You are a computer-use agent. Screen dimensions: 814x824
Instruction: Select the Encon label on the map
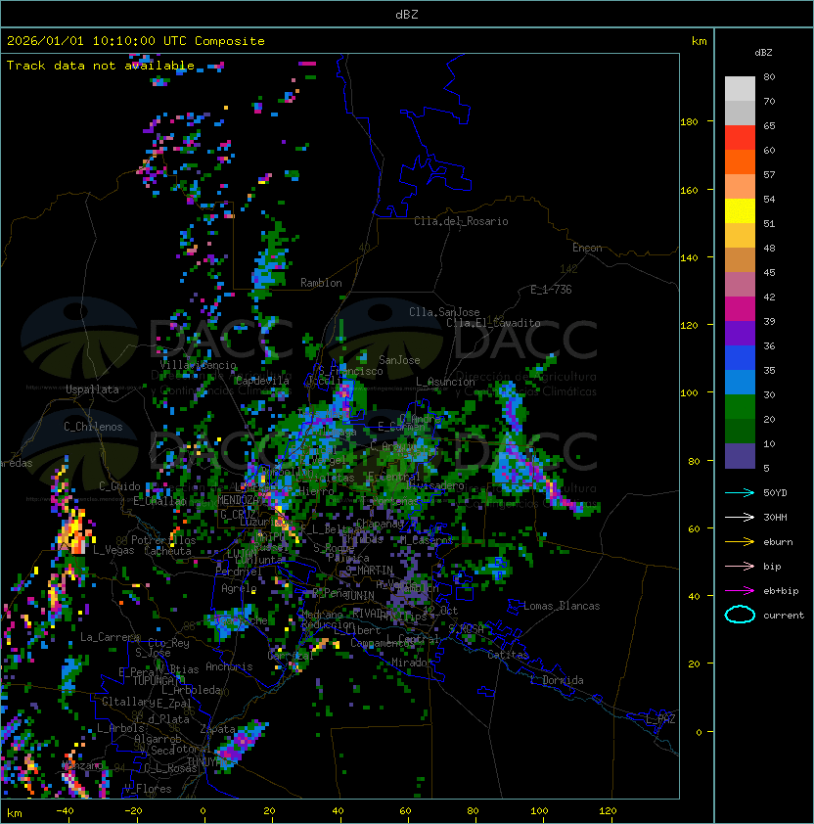tap(587, 248)
